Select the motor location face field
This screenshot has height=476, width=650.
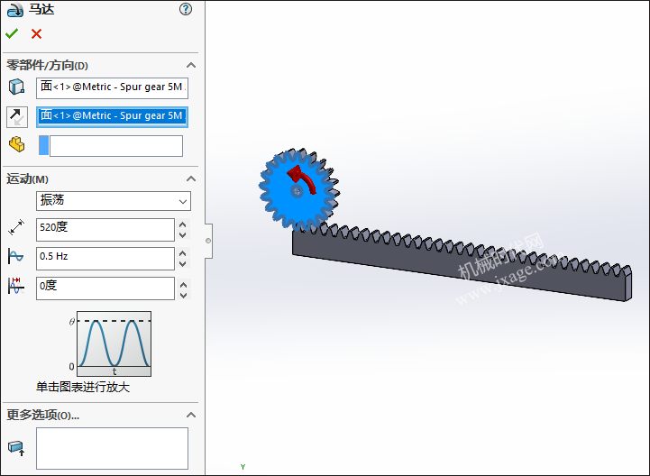pos(112,88)
